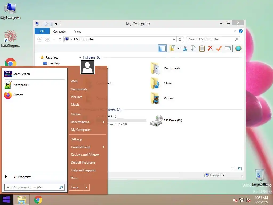Click the Windows Start button
The image size is (273, 205).
pos(6,200)
